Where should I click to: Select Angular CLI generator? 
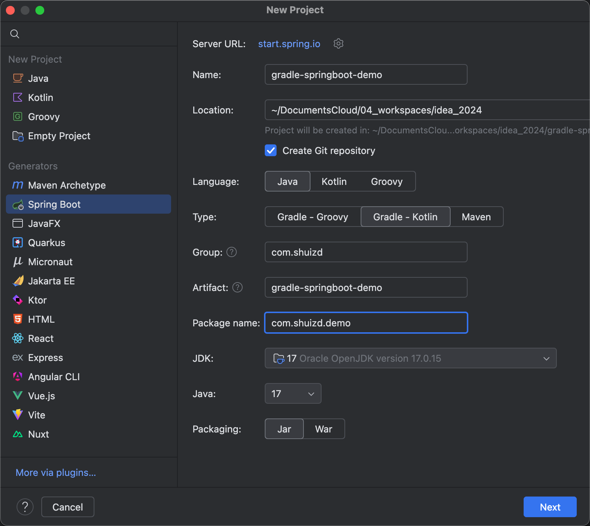pyautogui.click(x=88, y=376)
